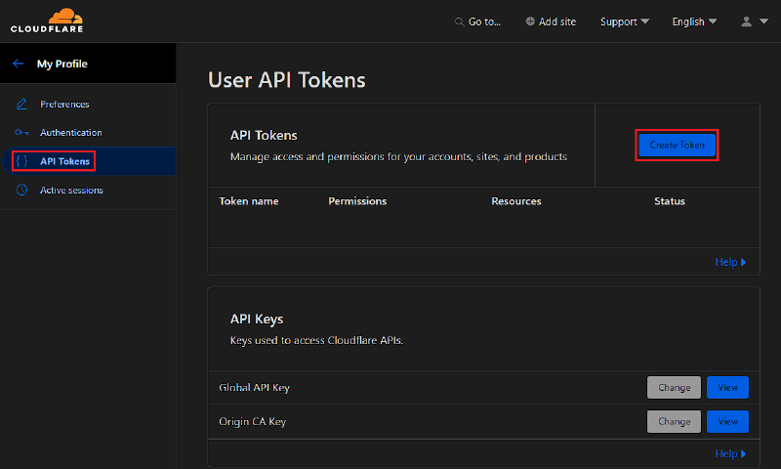Change the Origin CA Key
The height and width of the screenshot is (469, 781).
point(674,422)
